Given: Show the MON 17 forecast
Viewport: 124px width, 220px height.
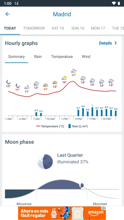Looking at the screenshot, I should [x=98, y=28].
